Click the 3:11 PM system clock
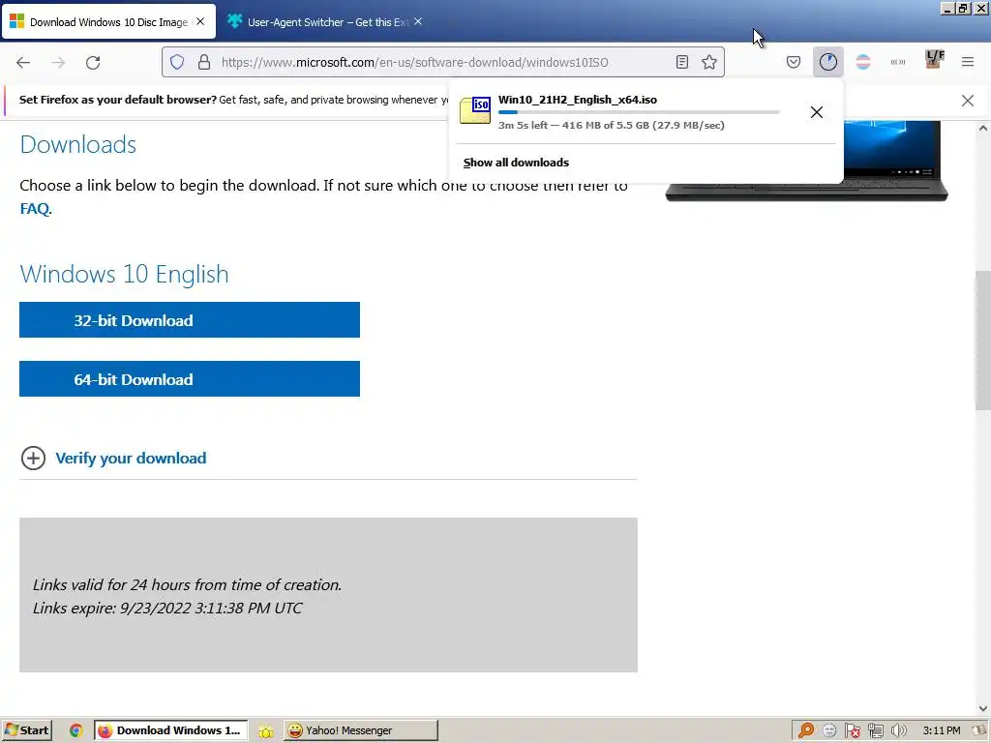991x743 pixels. (941, 730)
